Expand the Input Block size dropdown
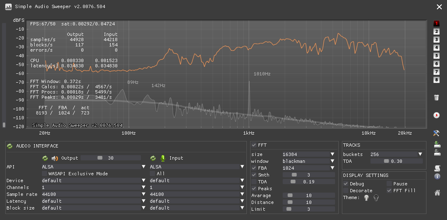Screen dimensions: 447x220 [x=197, y=208]
